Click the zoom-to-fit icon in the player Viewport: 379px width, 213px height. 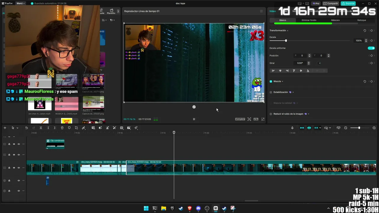[x=249, y=119]
